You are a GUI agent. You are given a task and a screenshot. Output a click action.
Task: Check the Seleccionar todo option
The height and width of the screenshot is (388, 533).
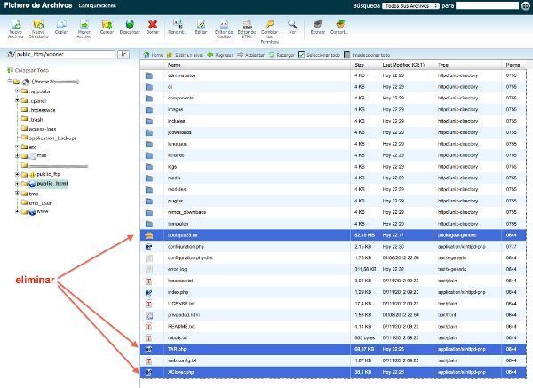tap(319, 55)
